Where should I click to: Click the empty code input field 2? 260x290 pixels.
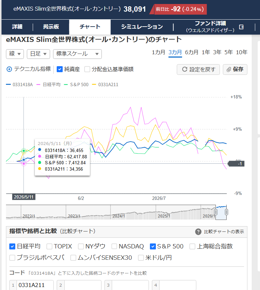click(x=83, y=285)
